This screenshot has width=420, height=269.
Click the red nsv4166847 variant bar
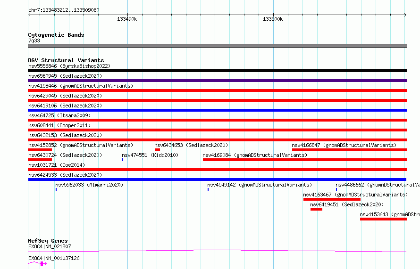point(349,150)
